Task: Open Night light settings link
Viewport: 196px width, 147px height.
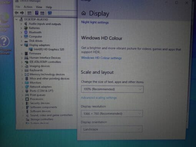Action: (95, 22)
